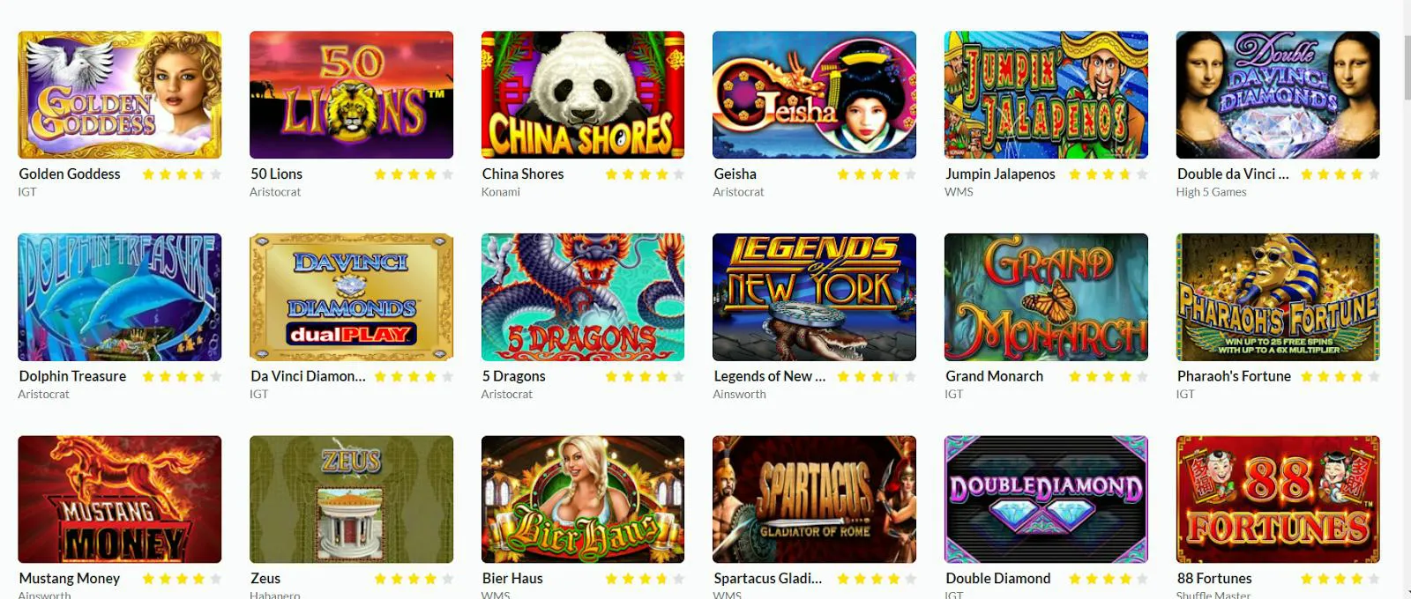The height and width of the screenshot is (599, 1411).
Task: Rate Golden Goddess with the fifth star
Action: pyautogui.click(x=216, y=174)
